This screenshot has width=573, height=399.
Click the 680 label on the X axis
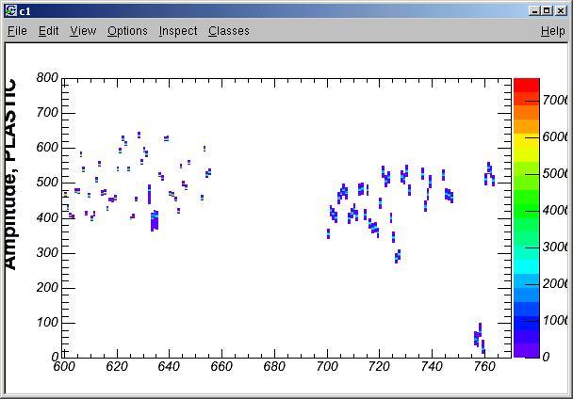[274, 366]
